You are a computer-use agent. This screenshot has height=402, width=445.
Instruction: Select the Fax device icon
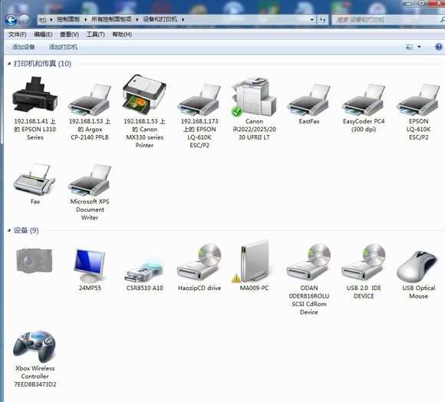[x=35, y=184]
